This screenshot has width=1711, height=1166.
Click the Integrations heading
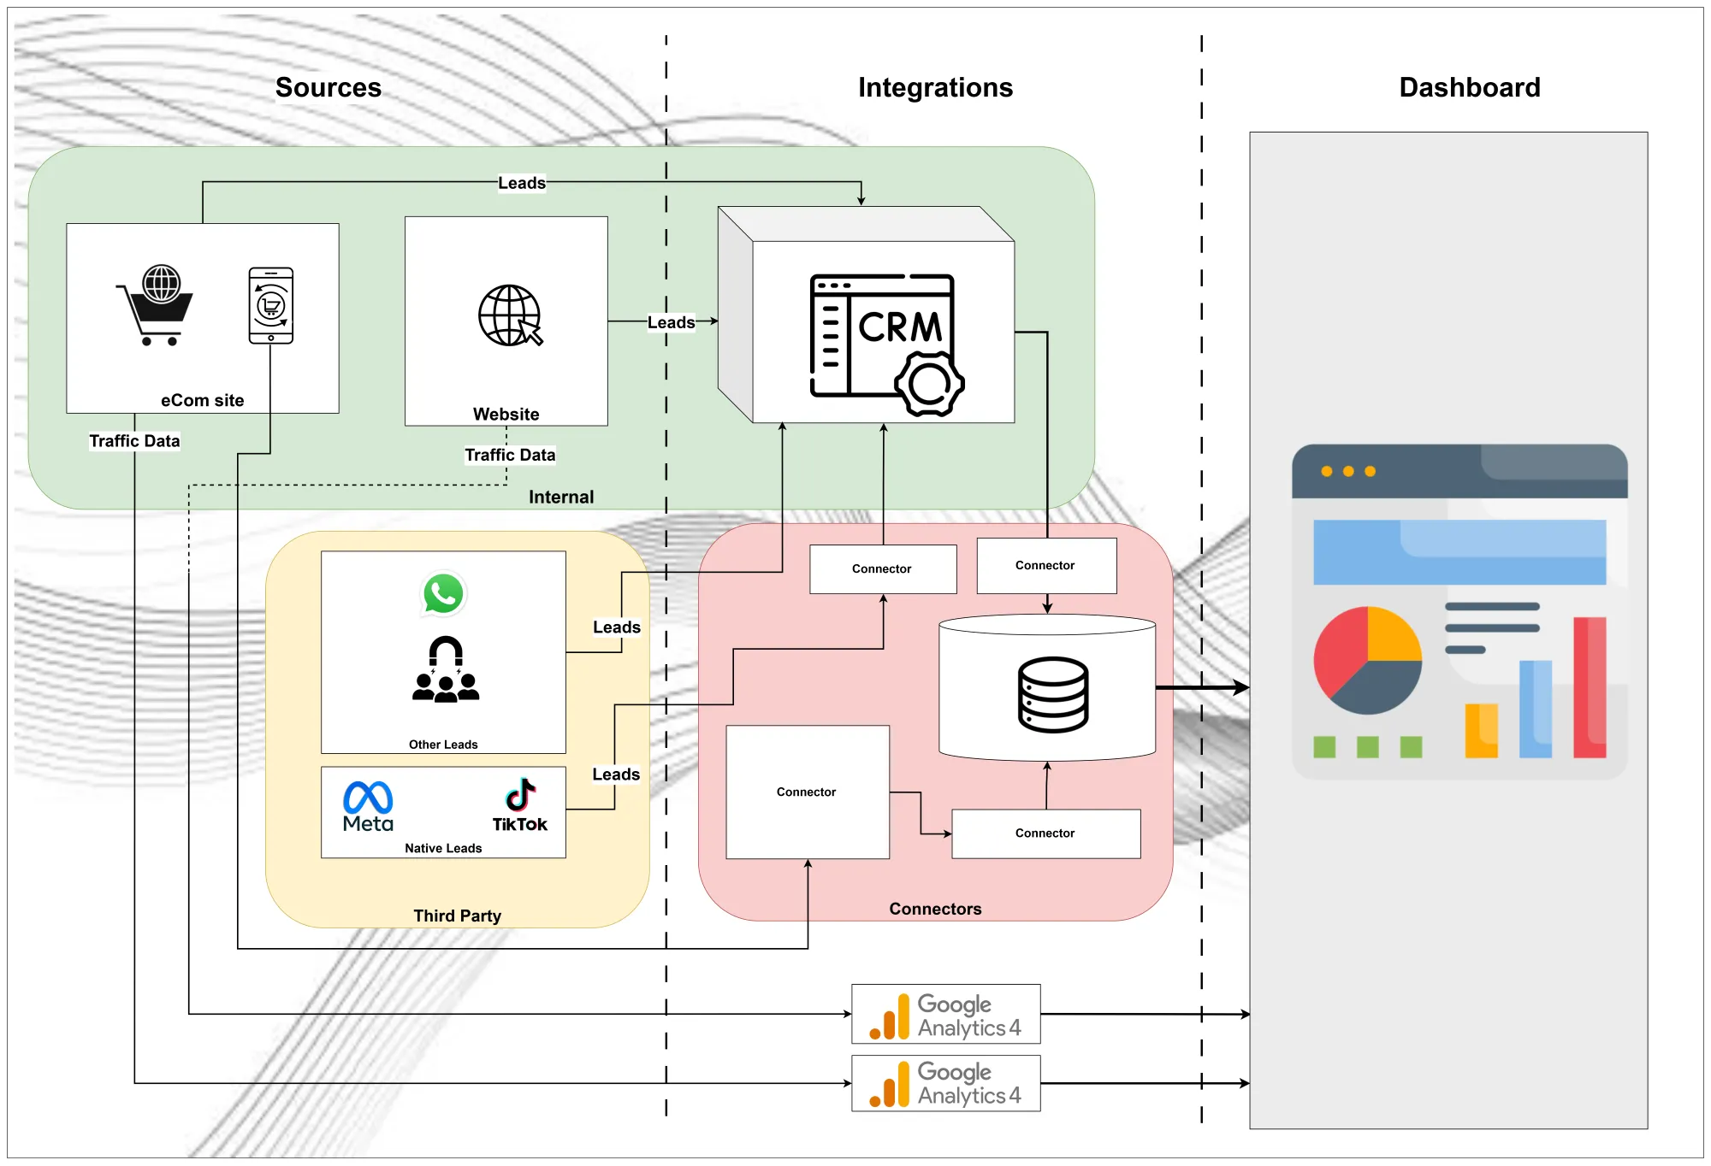pos(934,87)
